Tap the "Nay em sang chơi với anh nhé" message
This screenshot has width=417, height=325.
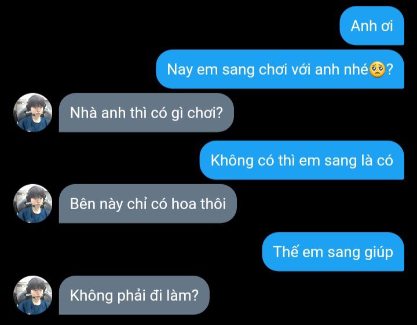pyautogui.click(x=280, y=69)
